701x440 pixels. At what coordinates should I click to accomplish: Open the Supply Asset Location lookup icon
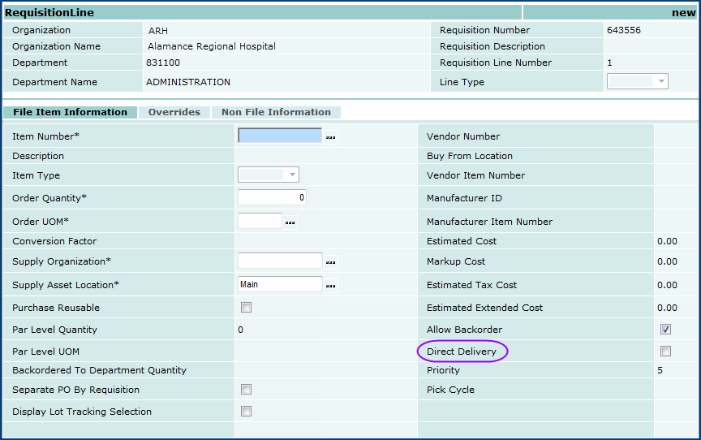pyautogui.click(x=330, y=286)
